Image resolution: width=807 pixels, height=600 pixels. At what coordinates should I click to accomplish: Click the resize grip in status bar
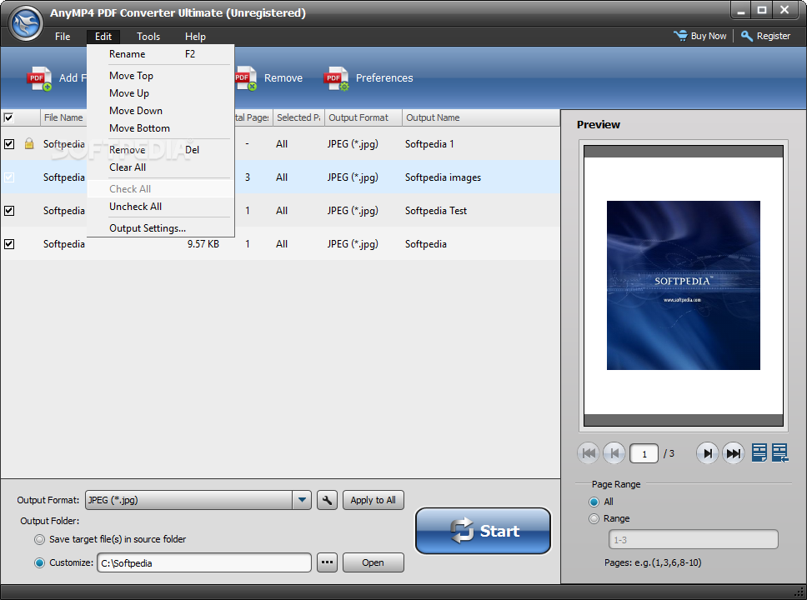coord(799,592)
